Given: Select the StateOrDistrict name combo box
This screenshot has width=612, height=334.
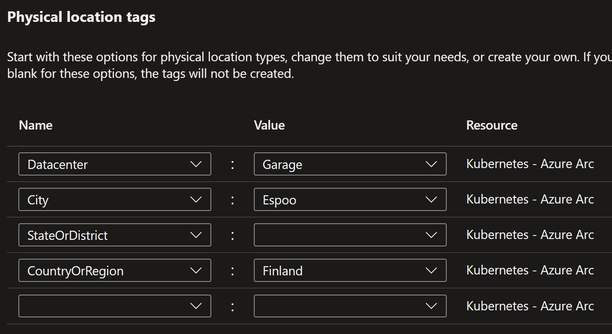Looking at the screenshot, I should (115, 235).
